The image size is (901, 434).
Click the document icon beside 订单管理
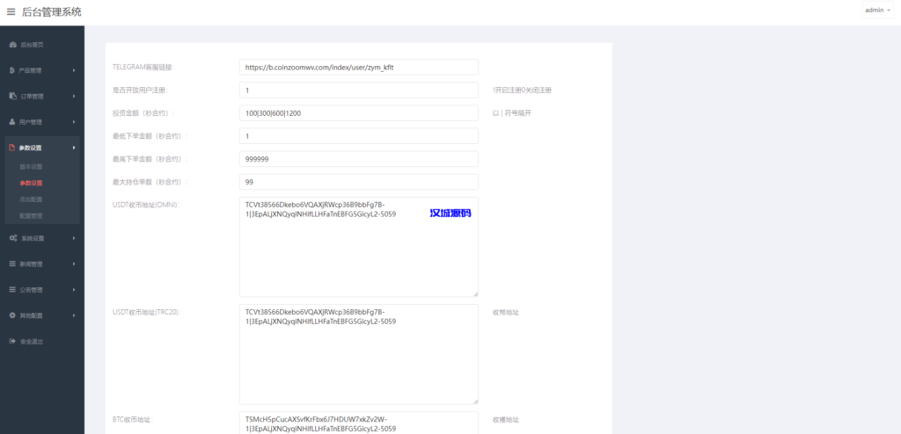point(12,96)
